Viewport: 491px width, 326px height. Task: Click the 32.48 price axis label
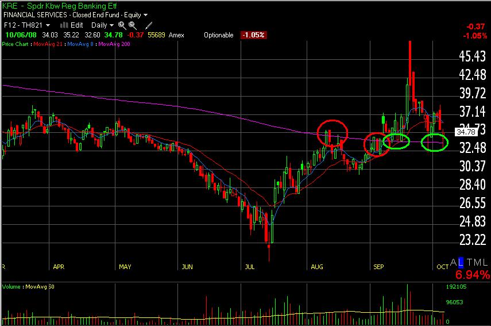[x=472, y=148]
